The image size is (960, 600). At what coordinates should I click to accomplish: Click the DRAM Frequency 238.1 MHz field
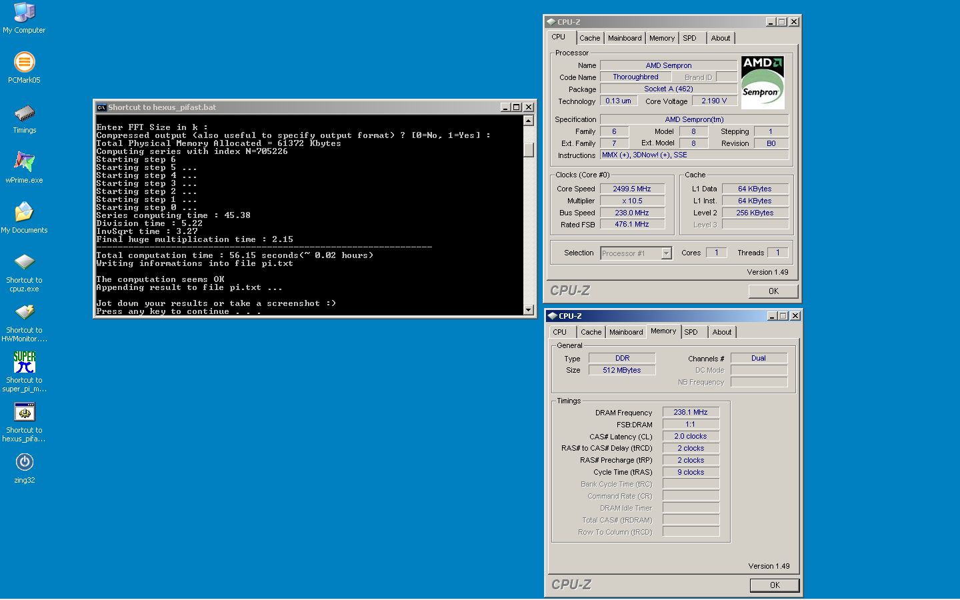[x=691, y=412]
